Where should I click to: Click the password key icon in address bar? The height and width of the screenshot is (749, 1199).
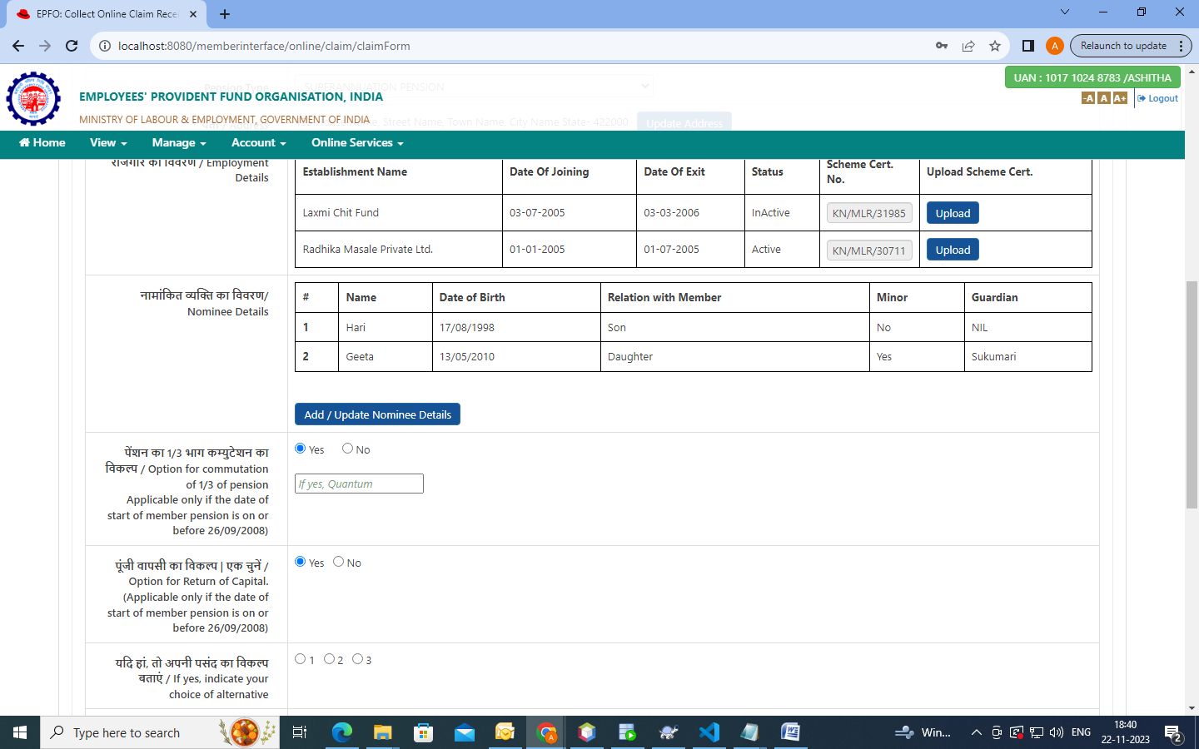[x=942, y=46]
